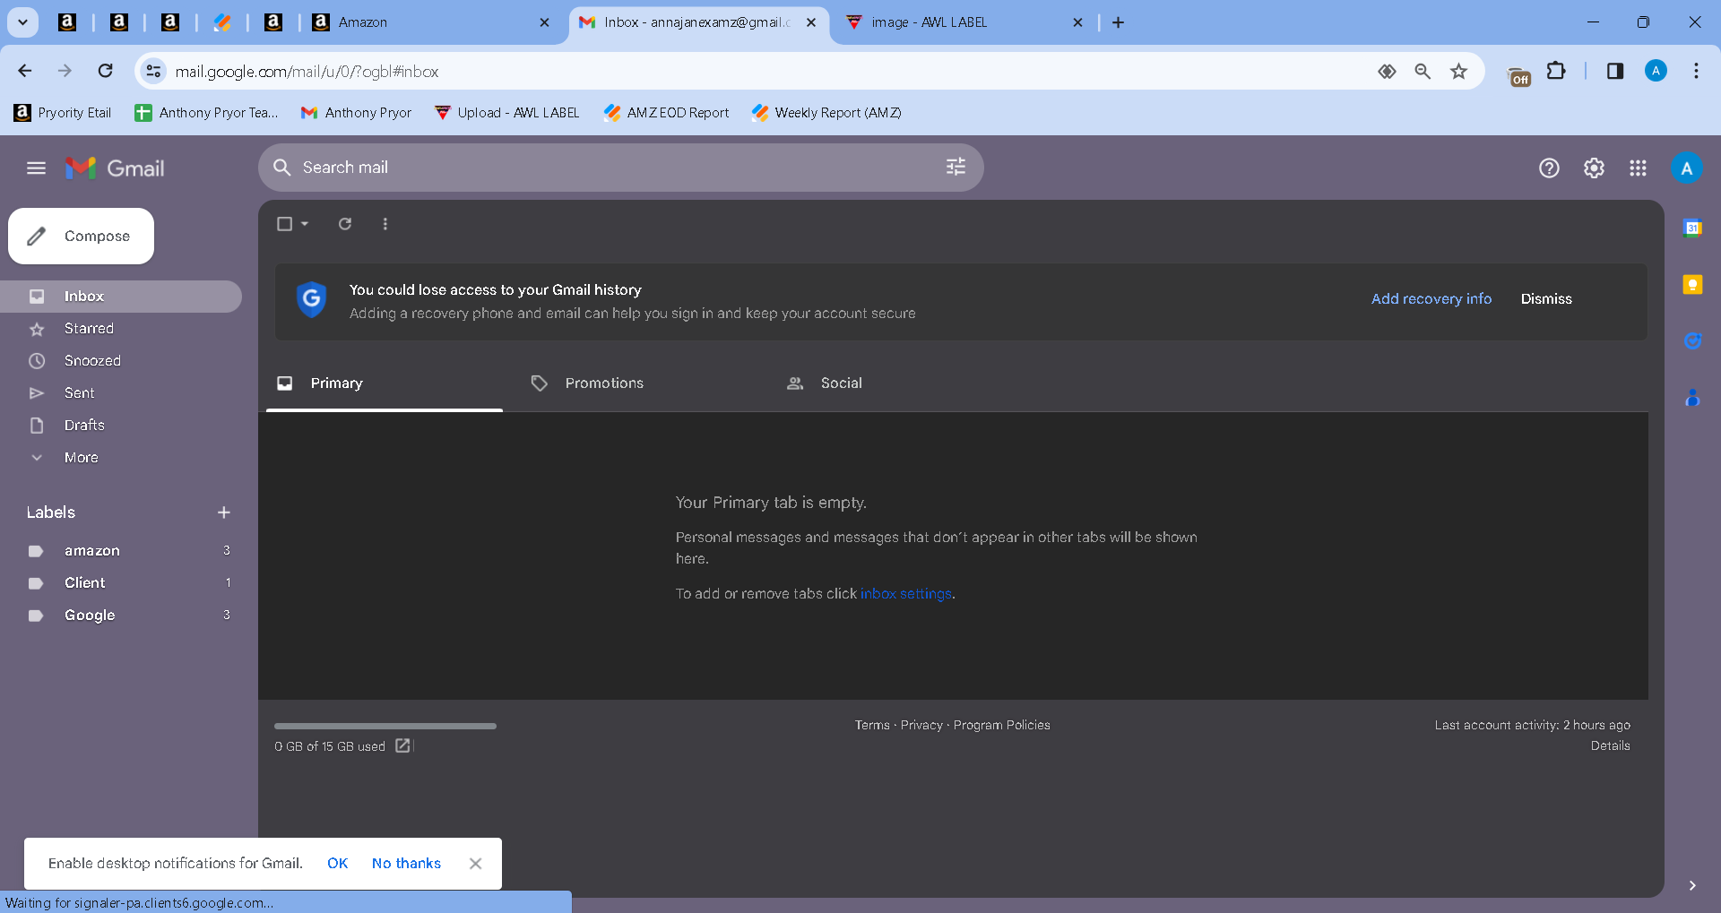Open the Gmail main menu hamburger icon
The height and width of the screenshot is (913, 1721).
pyautogui.click(x=36, y=168)
